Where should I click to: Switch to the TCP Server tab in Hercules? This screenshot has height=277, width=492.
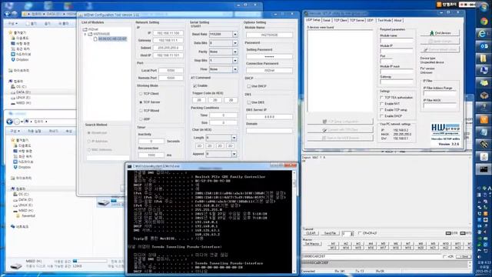click(x=357, y=20)
